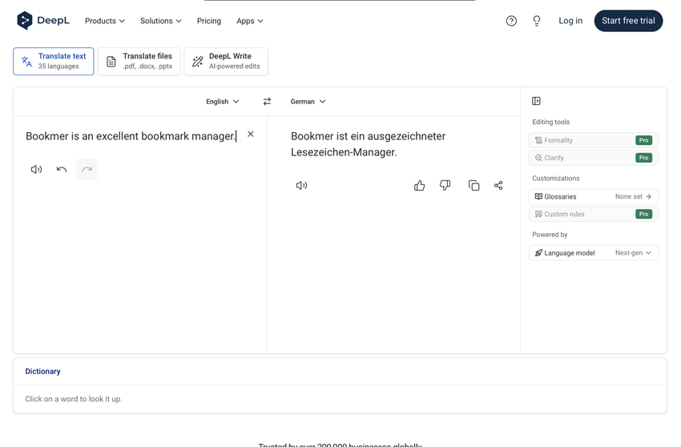Click the lightbulb icon in header

point(537,21)
